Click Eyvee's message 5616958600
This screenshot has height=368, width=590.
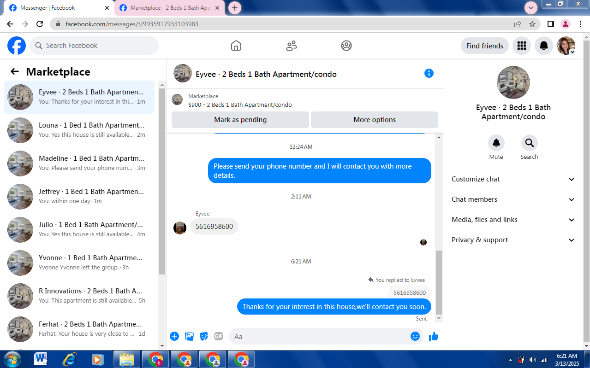click(x=214, y=227)
